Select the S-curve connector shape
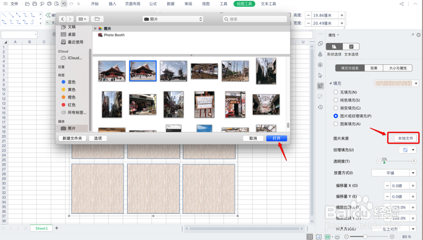Viewport: 423px width, 240px height. click(33, 22)
